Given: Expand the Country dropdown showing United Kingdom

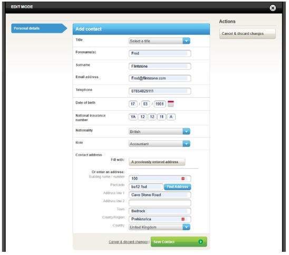Looking at the screenshot, I should coord(159,228).
